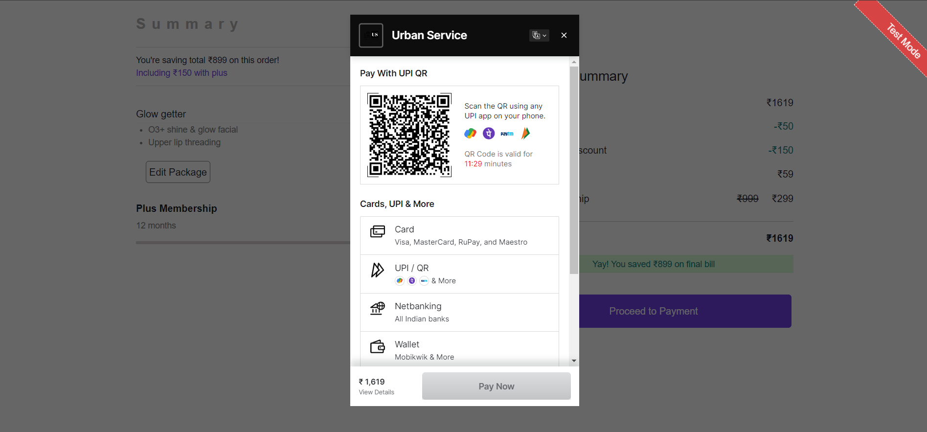Click the BHIM UPI icon near QR

tap(526, 133)
